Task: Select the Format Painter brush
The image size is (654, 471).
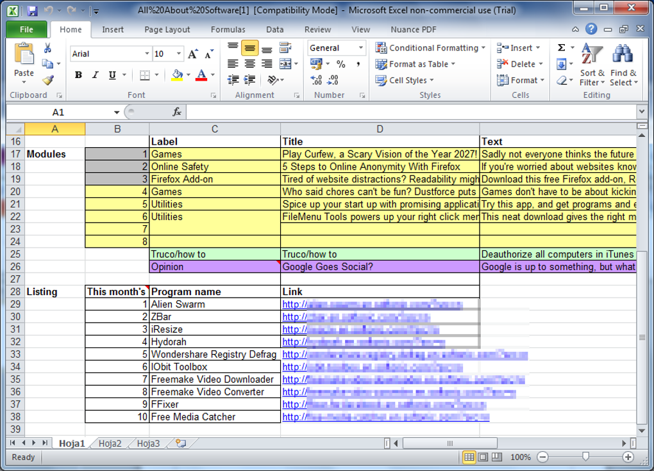Action: 48,79
